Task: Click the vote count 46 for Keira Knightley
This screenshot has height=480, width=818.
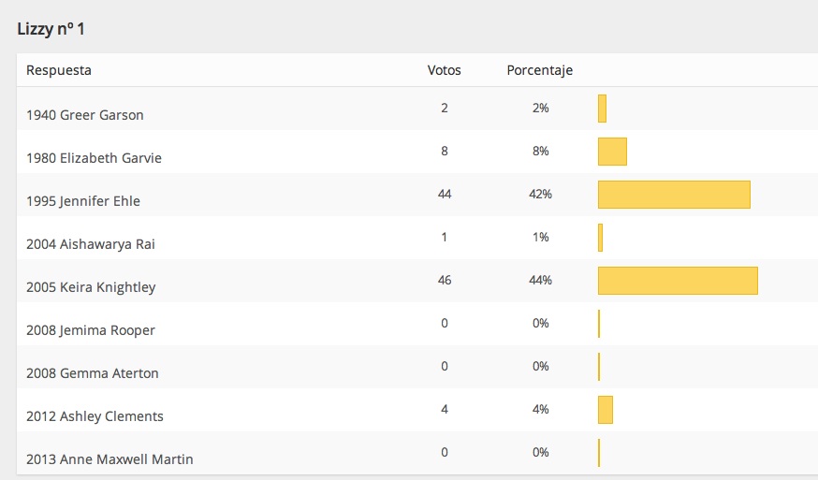Action: 445,280
